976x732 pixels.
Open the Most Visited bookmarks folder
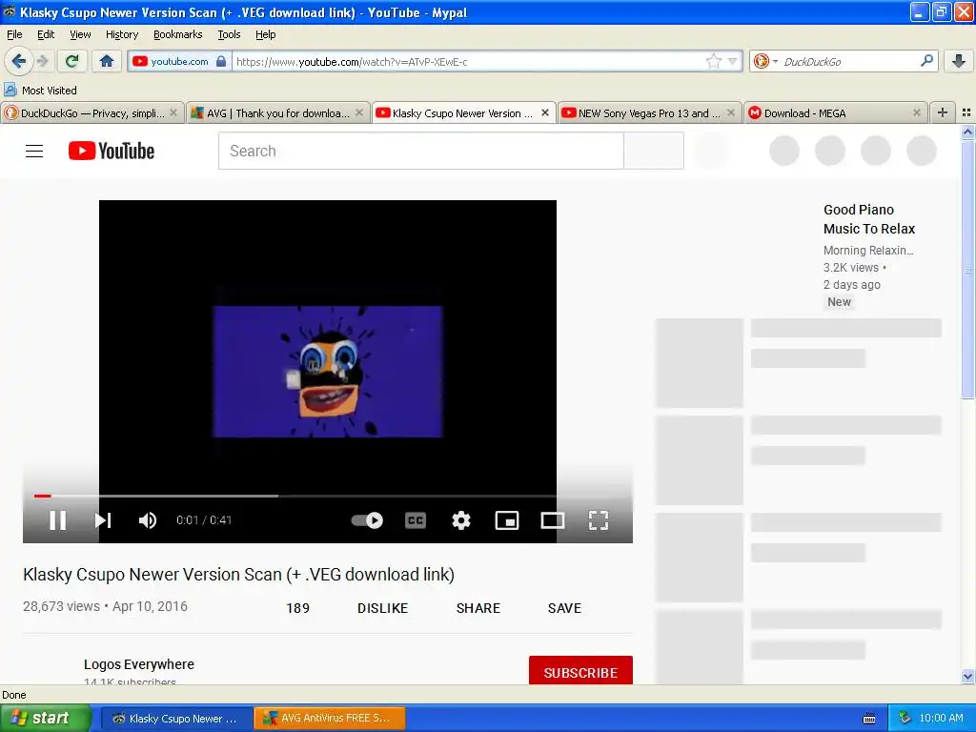40,91
